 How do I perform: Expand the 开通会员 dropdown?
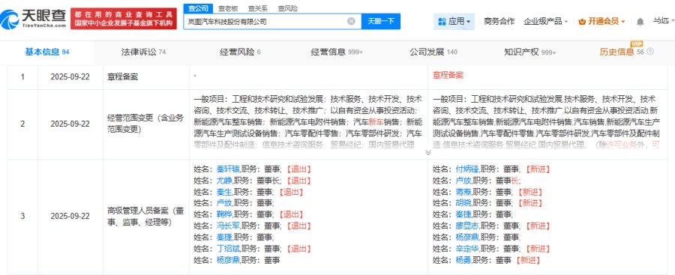tap(601, 21)
